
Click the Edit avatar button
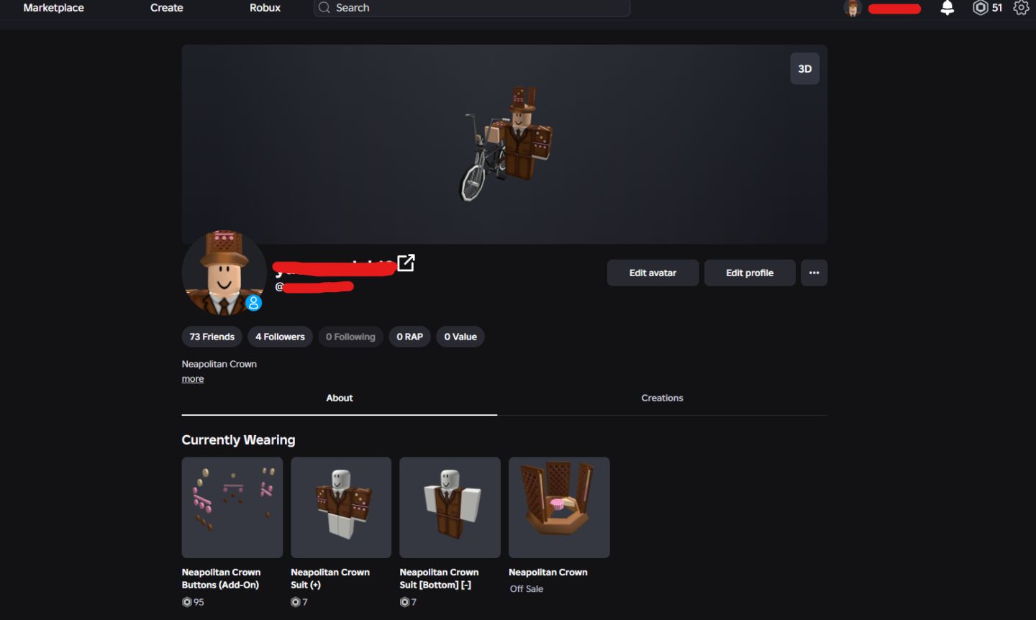653,273
